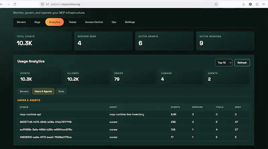Image resolution: width=268 pixels, height=149 pixels.
Task: Click the Denied 79 stat
Action: (133, 77)
